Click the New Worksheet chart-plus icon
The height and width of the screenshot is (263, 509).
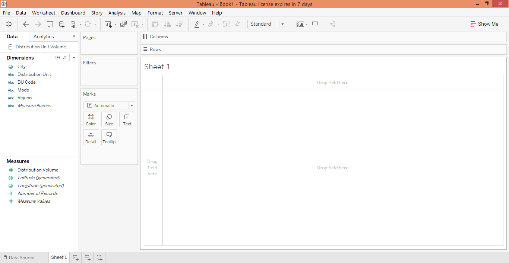click(x=108, y=24)
